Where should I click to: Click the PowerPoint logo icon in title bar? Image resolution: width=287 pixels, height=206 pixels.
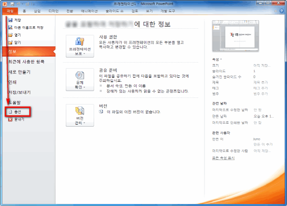5,4
